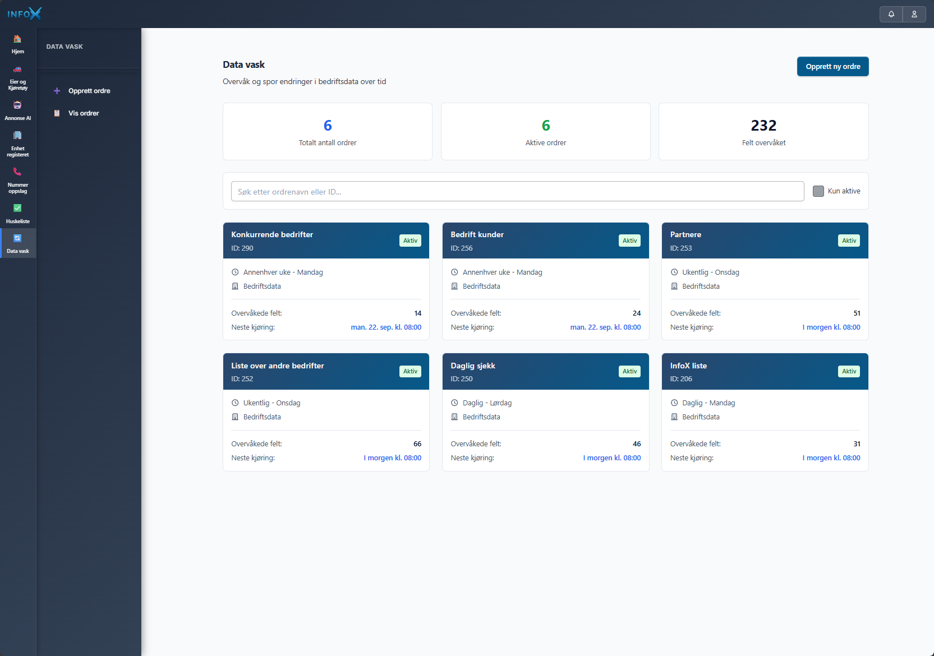934x656 pixels.
Task: Click the Opprett ny ordre button
Action: [832, 67]
